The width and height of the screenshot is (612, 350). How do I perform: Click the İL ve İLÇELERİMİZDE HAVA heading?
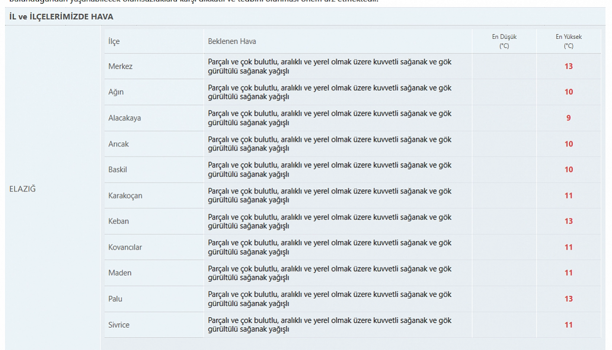(61, 17)
